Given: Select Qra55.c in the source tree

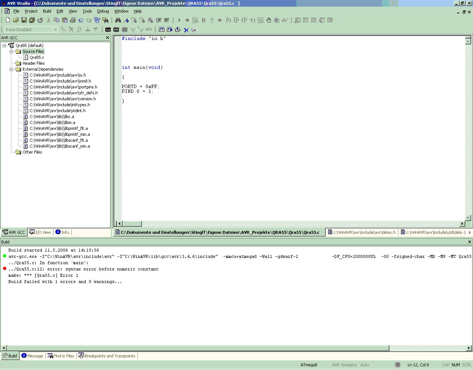Looking at the screenshot, I should pos(37,57).
